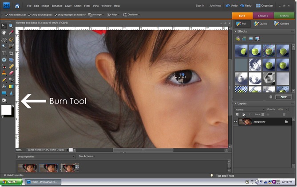Toggle Show Bounding Box checkbox

30,15
